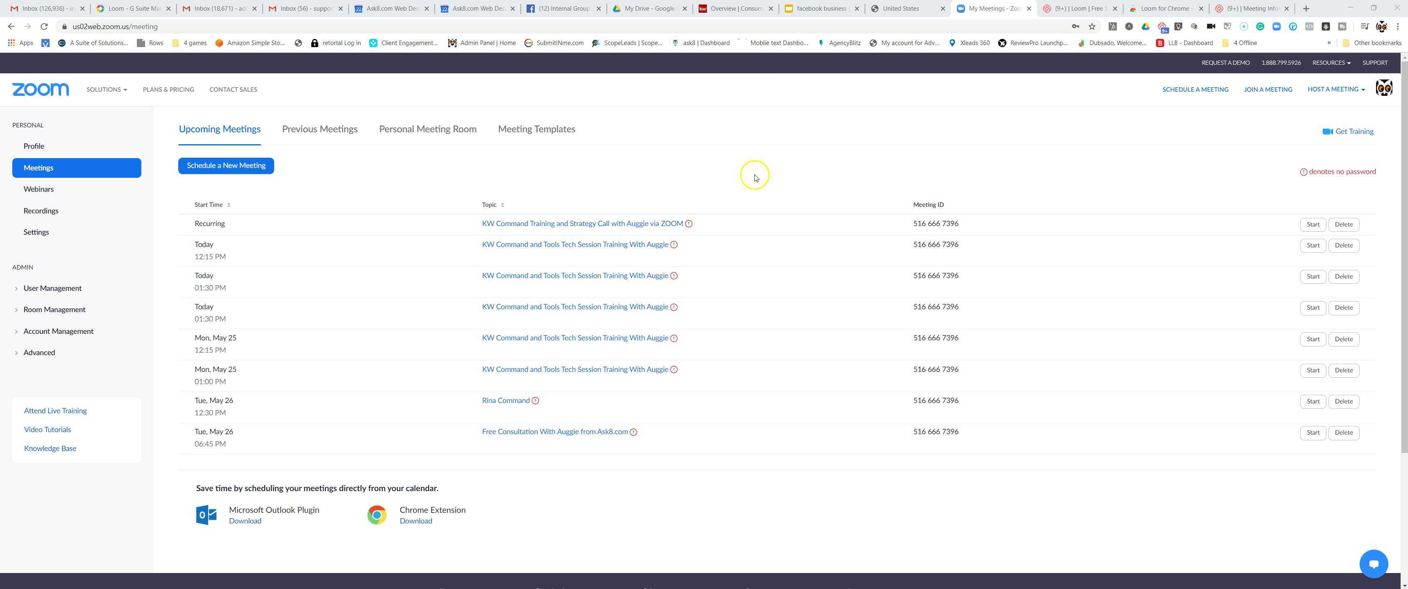Click the owl profile avatar
Viewport: 1408px width, 589px height.
point(1383,88)
